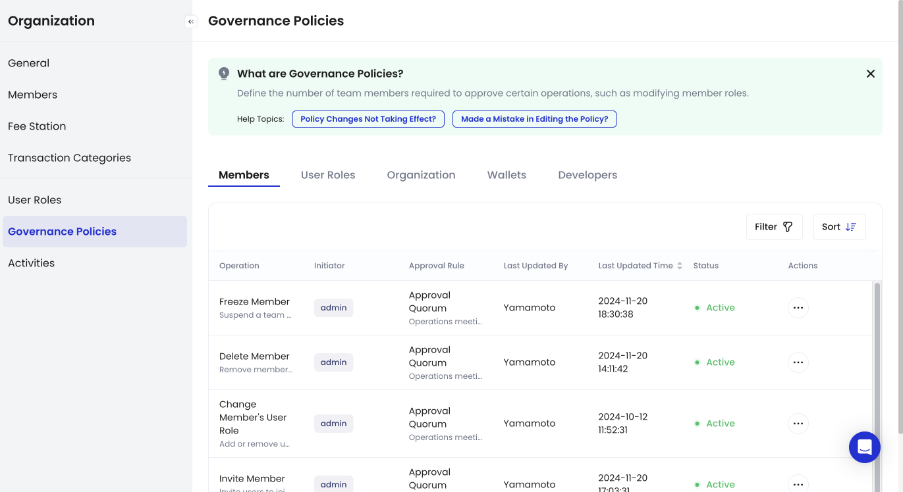Click the lightbulb icon in the info banner

[224, 74]
